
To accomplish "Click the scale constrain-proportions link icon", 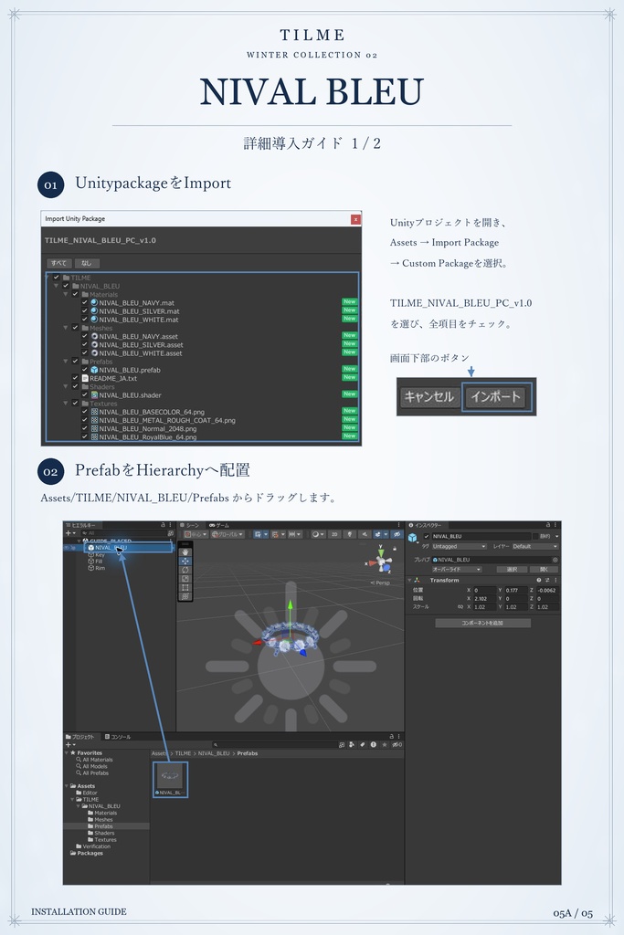I will coord(460,607).
